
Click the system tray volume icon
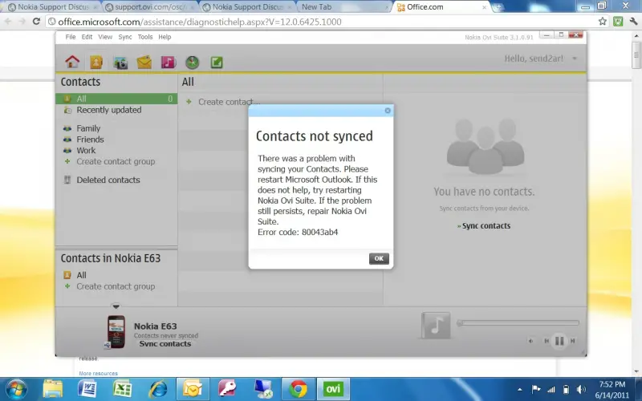click(580, 389)
